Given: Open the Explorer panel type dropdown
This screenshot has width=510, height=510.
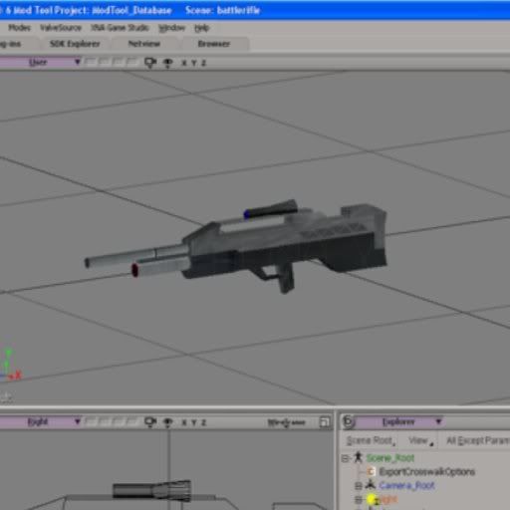Looking at the screenshot, I should click(398, 421).
